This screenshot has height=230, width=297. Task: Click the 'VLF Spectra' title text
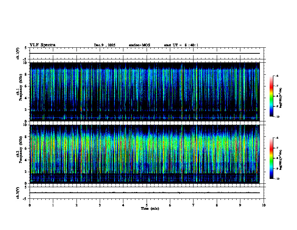pyautogui.click(x=42, y=45)
